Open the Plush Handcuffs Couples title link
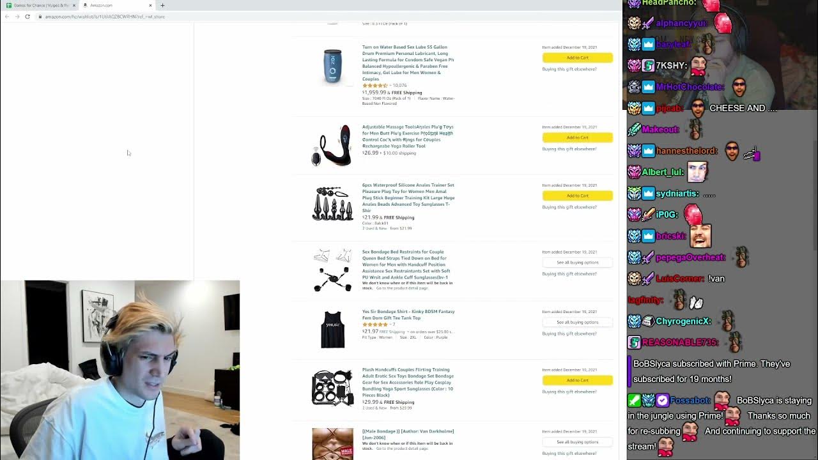Screen dimensions: 818x460 408,382
